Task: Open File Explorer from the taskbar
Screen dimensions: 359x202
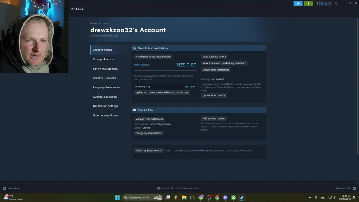Action: [x=184, y=198]
